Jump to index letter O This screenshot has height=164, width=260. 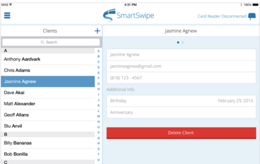[x=98, y=127]
